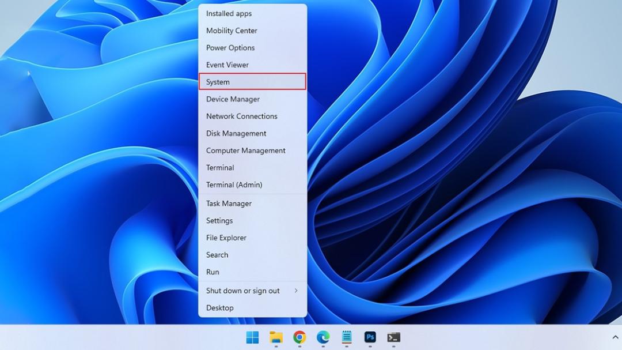The width and height of the screenshot is (622, 350).
Task: Select Network Connections menu entry
Action: click(x=253, y=116)
